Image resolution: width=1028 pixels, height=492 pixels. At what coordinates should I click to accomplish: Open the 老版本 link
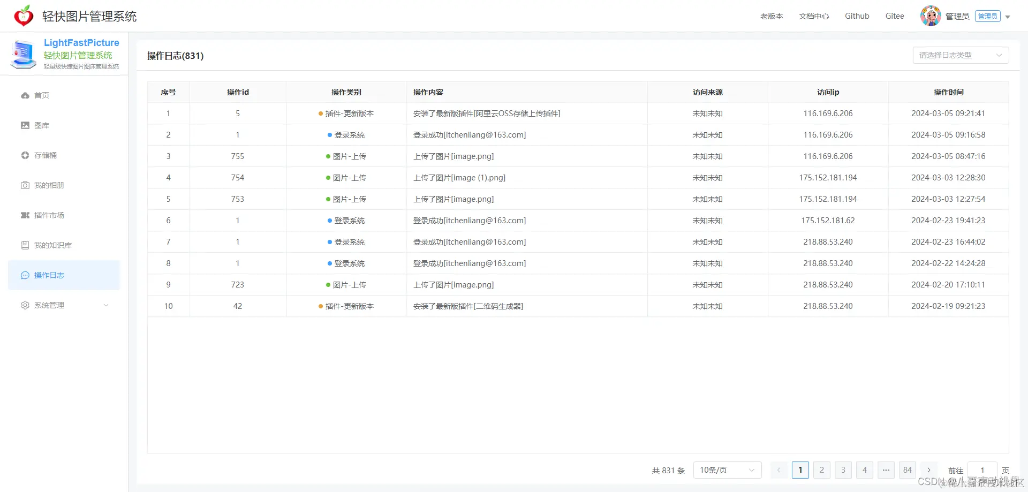(x=772, y=16)
